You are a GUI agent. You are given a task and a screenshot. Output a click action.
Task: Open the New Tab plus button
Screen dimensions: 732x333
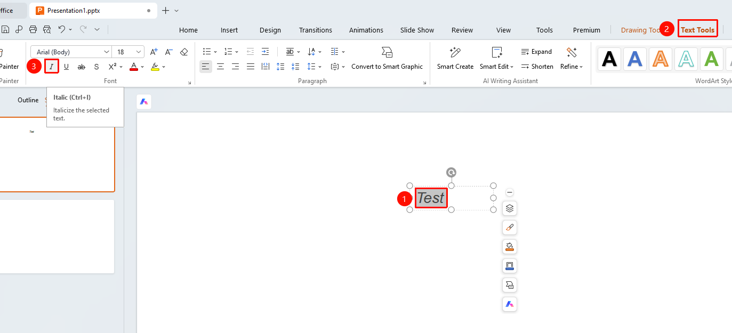point(165,10)
